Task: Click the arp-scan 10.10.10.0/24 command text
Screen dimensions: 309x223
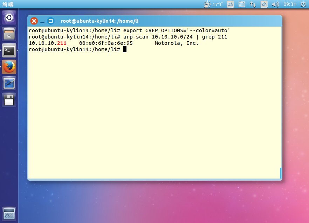Action: [158, 37]
